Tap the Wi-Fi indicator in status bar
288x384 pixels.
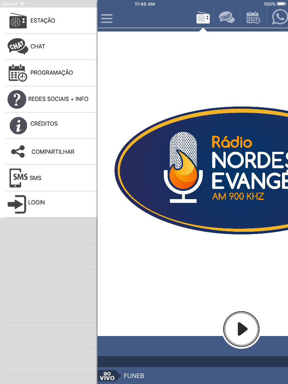22,4
